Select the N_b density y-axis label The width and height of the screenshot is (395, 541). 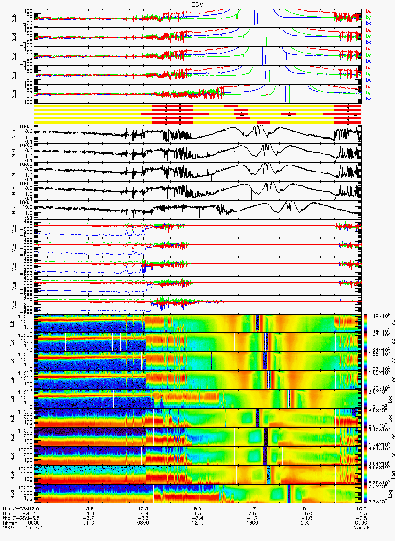(x=14, y=134)
